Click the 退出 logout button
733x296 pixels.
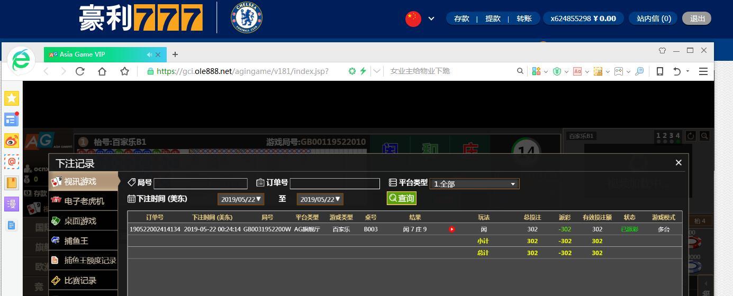coord(697,18)
